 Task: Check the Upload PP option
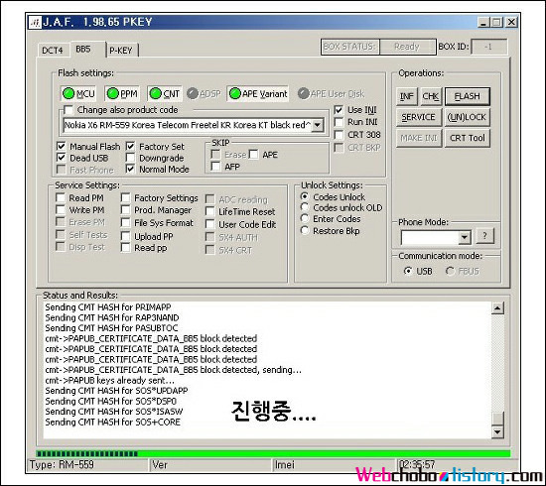pyautogui.click(x=125, y=237)
